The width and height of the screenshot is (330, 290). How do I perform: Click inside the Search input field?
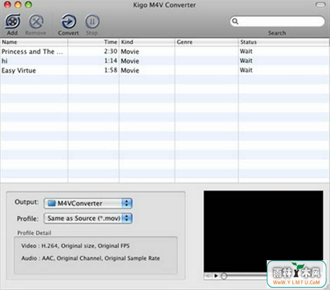tap(277, 21)
